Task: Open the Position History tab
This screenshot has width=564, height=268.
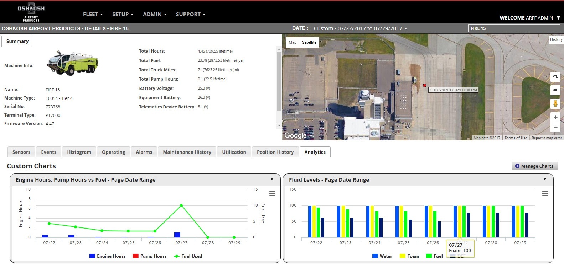Action: [x=275, y=152]
